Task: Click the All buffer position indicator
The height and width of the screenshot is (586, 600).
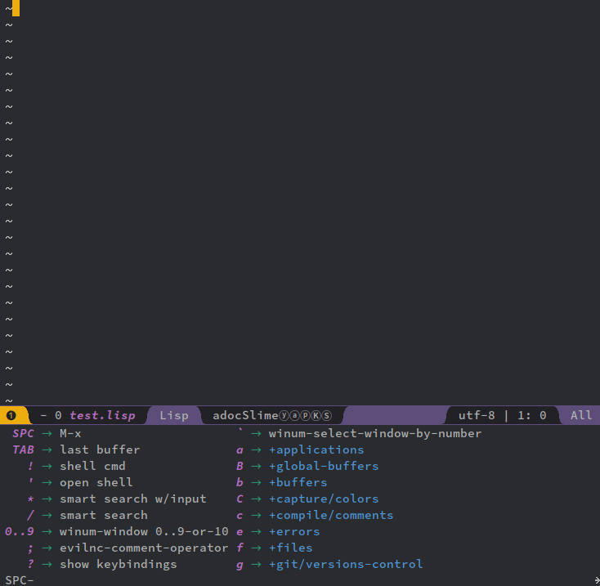Action: point(581,415)
